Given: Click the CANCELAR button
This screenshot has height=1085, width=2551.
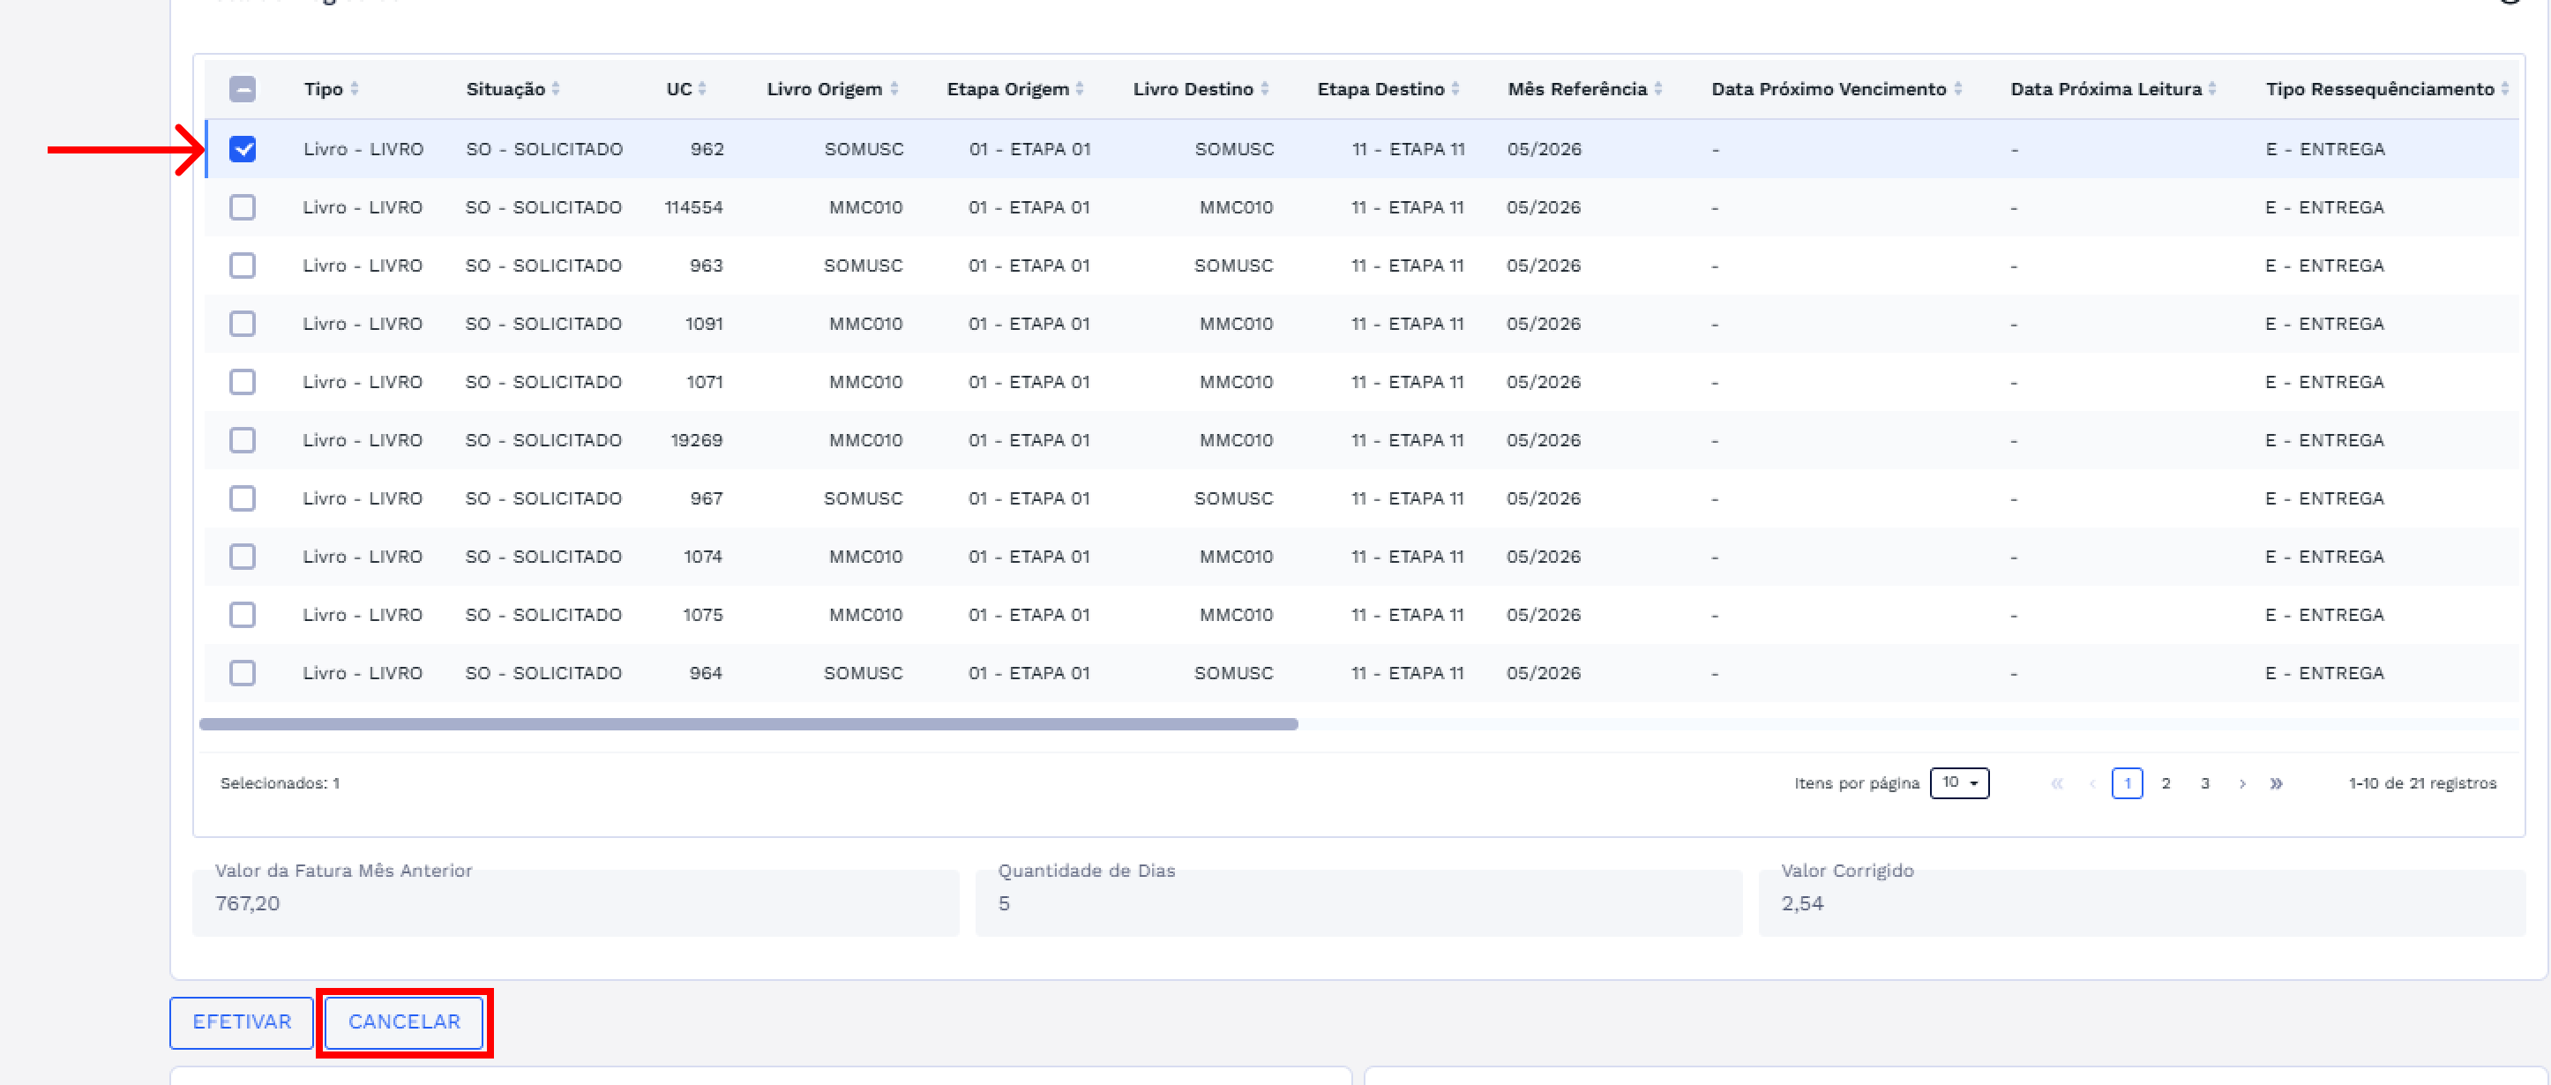Looking at the screenshot, I should [404, 1021].
